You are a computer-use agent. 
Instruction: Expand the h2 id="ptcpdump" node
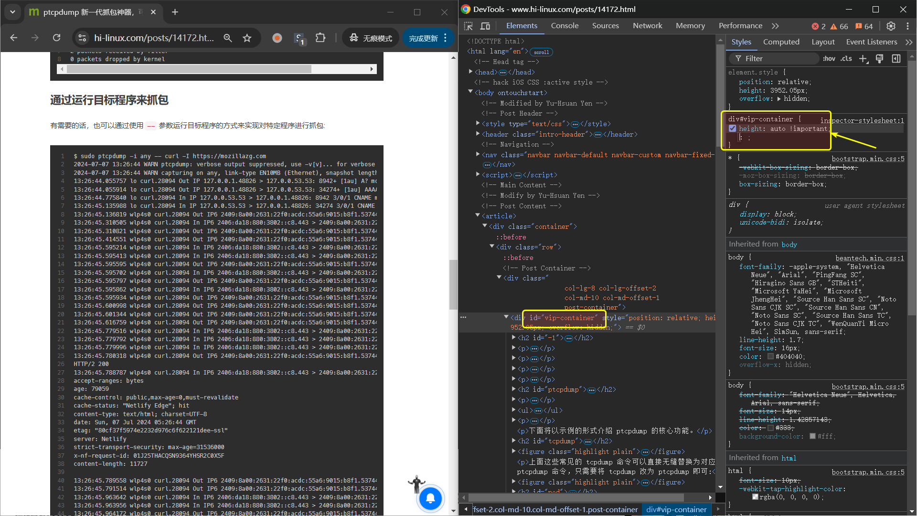514,389
